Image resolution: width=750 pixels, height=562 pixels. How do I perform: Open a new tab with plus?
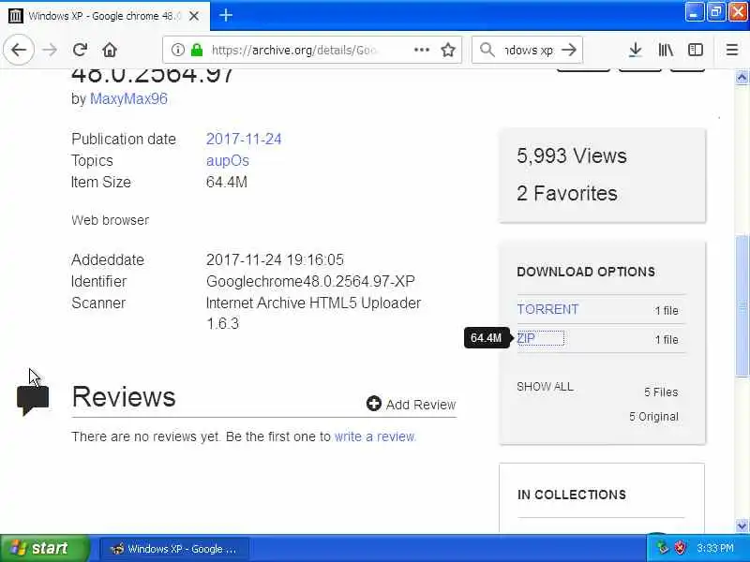[226, 15]
